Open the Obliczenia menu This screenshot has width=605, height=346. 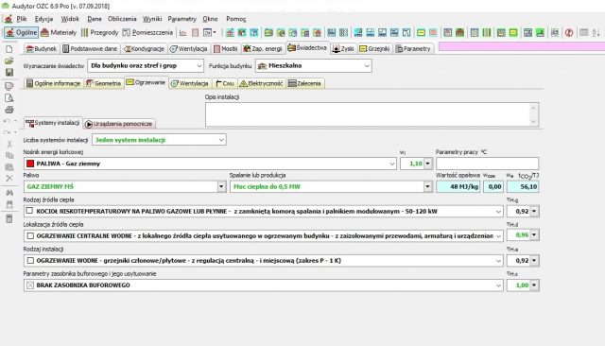click(x=122, y=19)
